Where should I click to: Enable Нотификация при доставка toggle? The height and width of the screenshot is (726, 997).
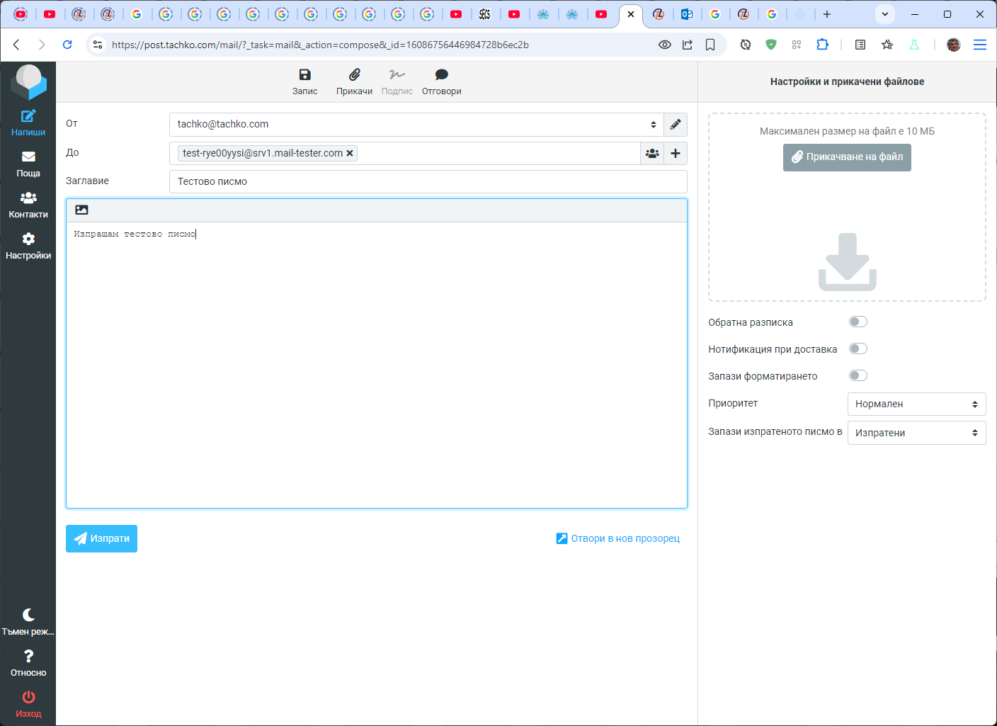pos(858,349)
